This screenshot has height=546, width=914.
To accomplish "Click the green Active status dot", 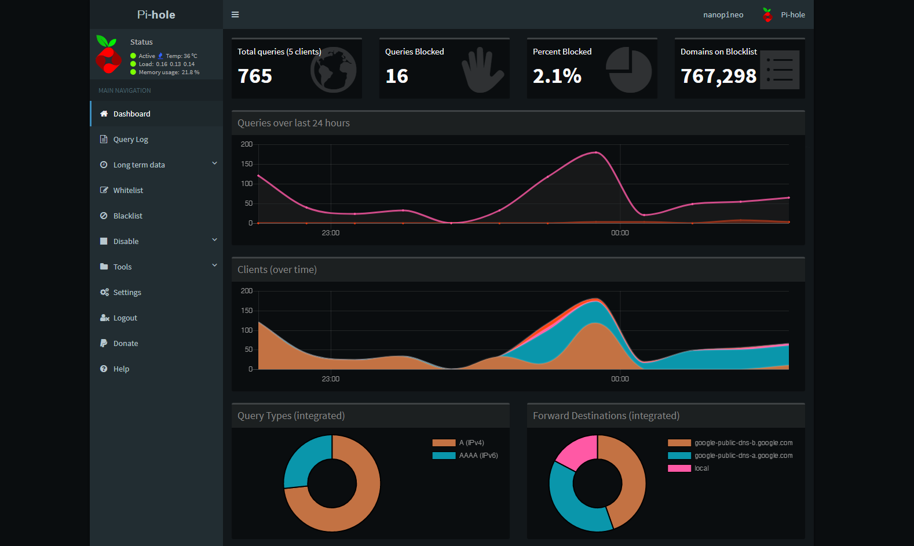I will pyautogui.click(x=133, y=56).
